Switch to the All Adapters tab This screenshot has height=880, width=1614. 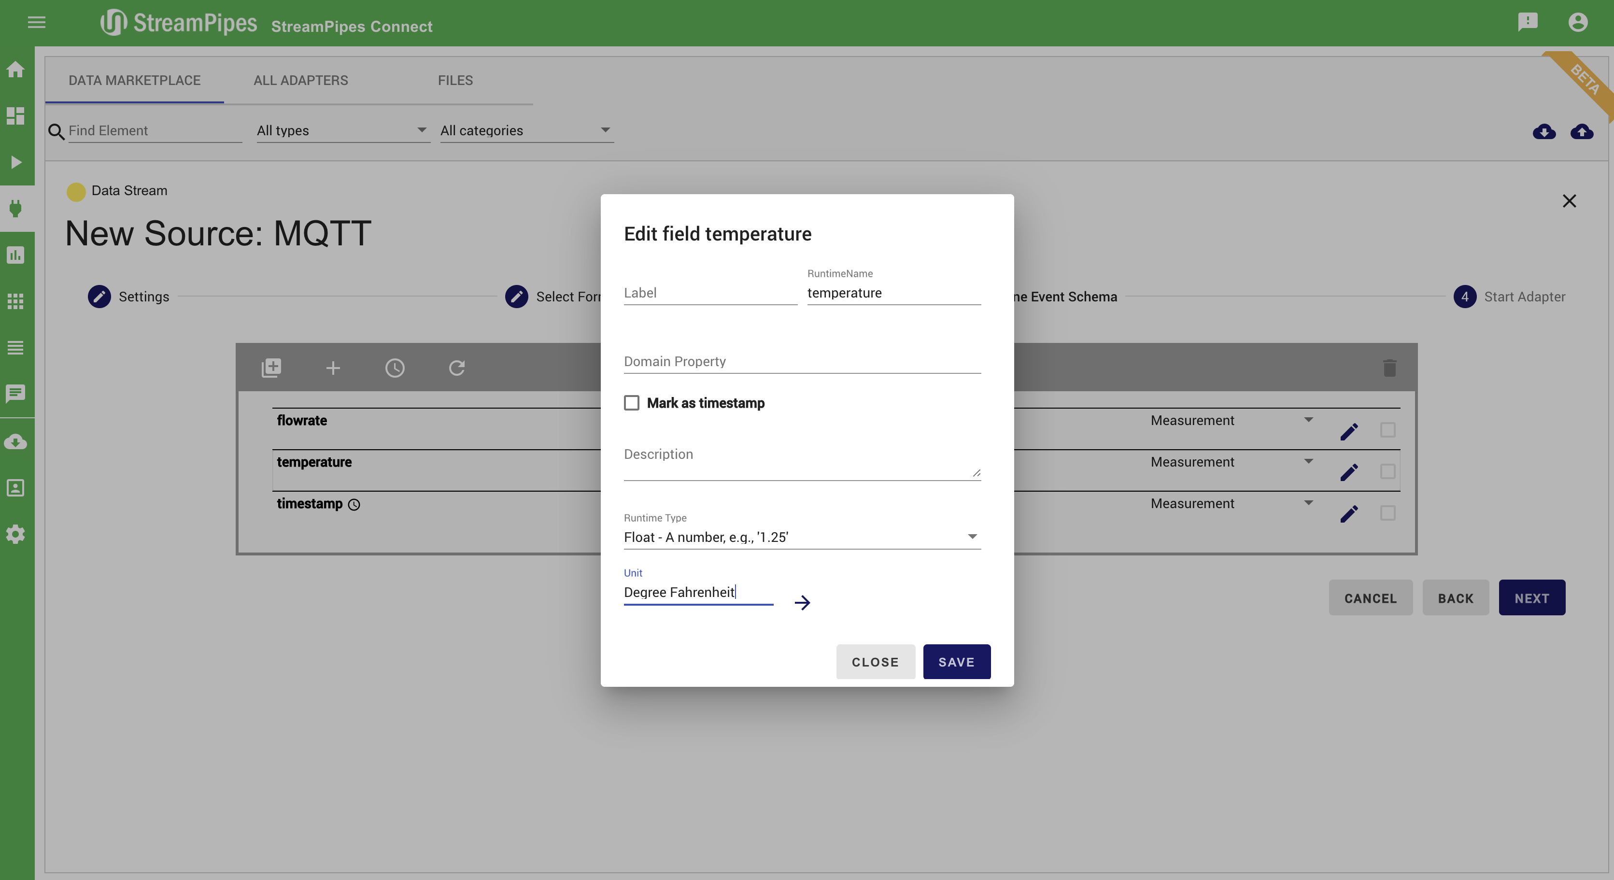pyautogui.click(x=301, y=80)
